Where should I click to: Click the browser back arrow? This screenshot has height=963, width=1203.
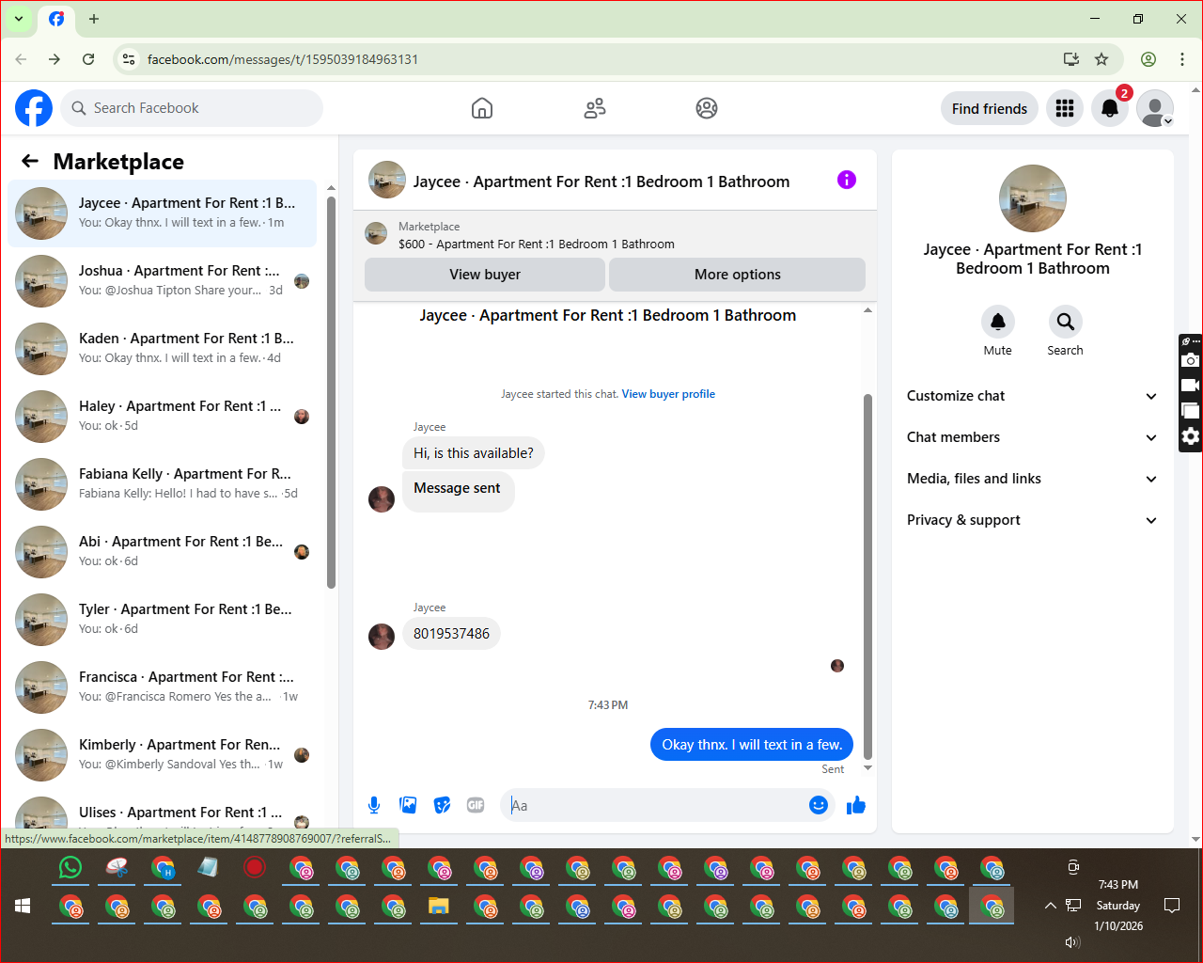click(21, 59)
